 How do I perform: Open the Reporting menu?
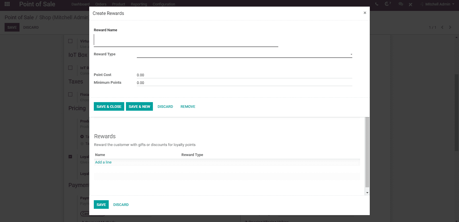point(139,4)
